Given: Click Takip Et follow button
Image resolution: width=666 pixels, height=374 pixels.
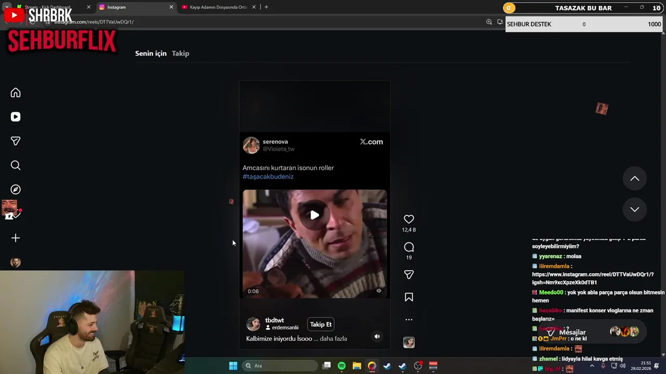Looking at the screenshot, I should click(x=321, y=325).
